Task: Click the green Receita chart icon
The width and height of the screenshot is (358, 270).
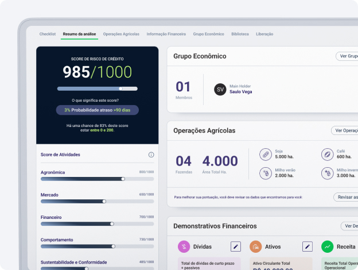Action: [x=327, y=246]
